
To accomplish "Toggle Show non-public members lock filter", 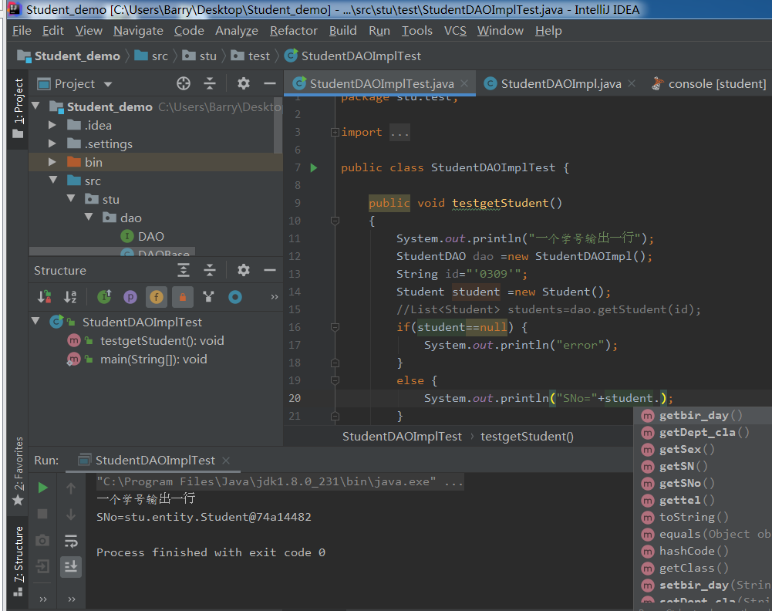I will [183, 296].
